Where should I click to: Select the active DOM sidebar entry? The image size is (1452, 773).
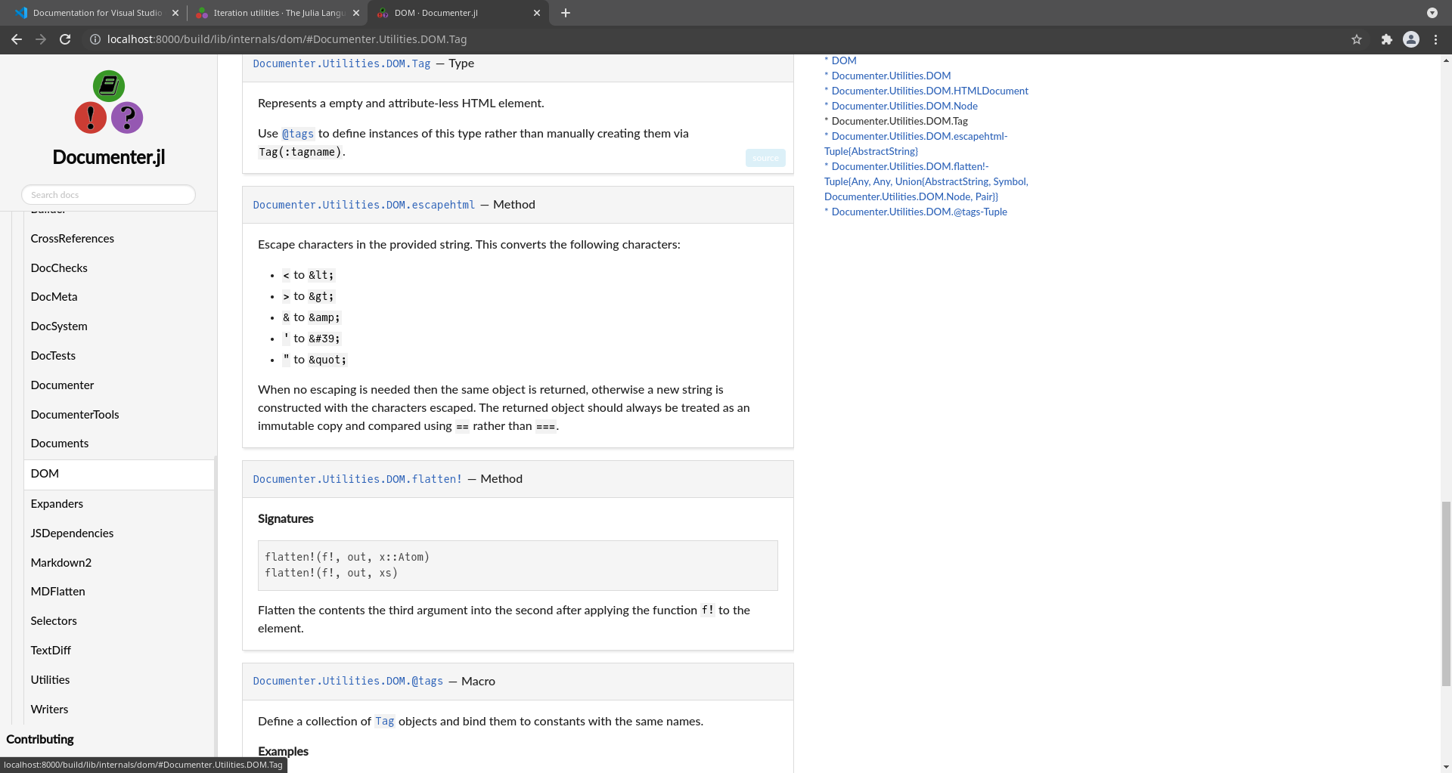click(x=119, y=474)
